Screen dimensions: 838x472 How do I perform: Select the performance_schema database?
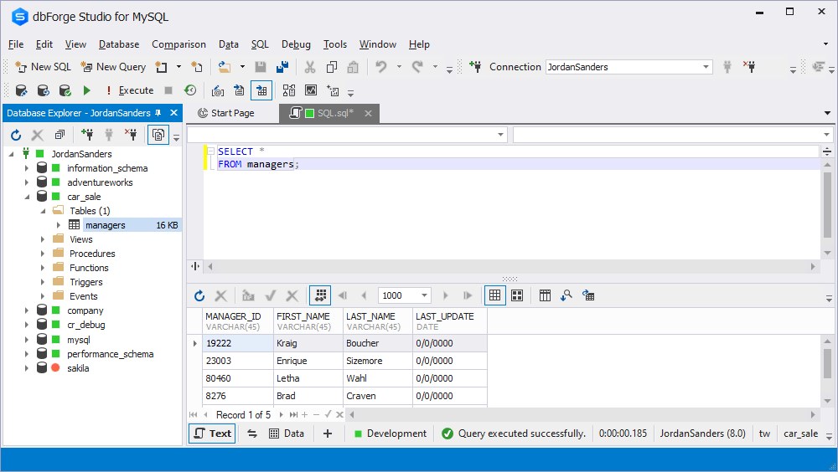pyautogui.click(x=110, y=354)
